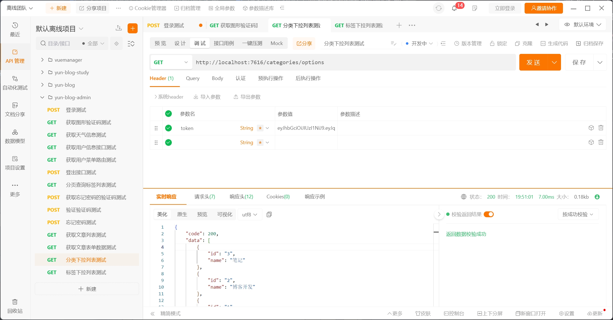Uncheck the token parameter checkbox
The width and height of the screenshot is (613, 320).
coord(168,128)
